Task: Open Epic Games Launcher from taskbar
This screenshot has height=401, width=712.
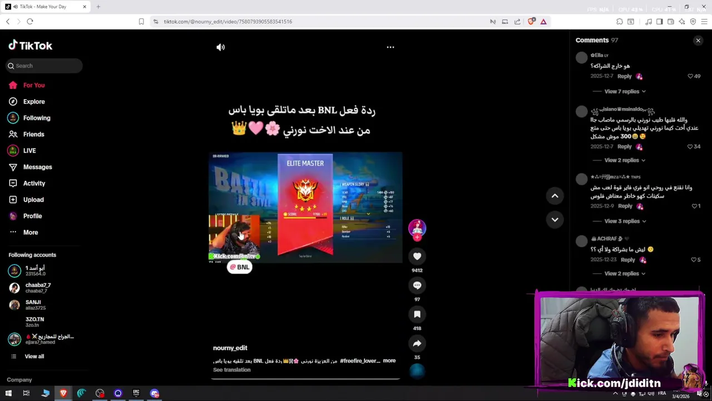Action: pos(136,393)
